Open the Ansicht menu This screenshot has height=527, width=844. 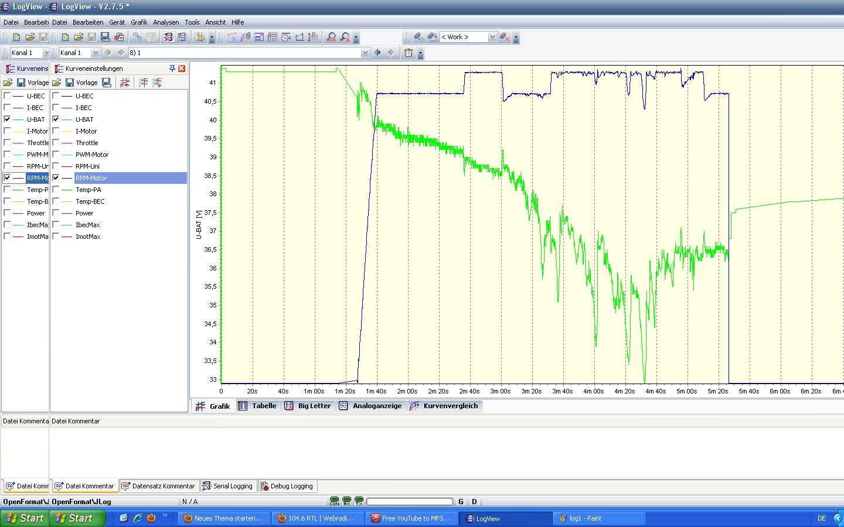coord(215,22)
